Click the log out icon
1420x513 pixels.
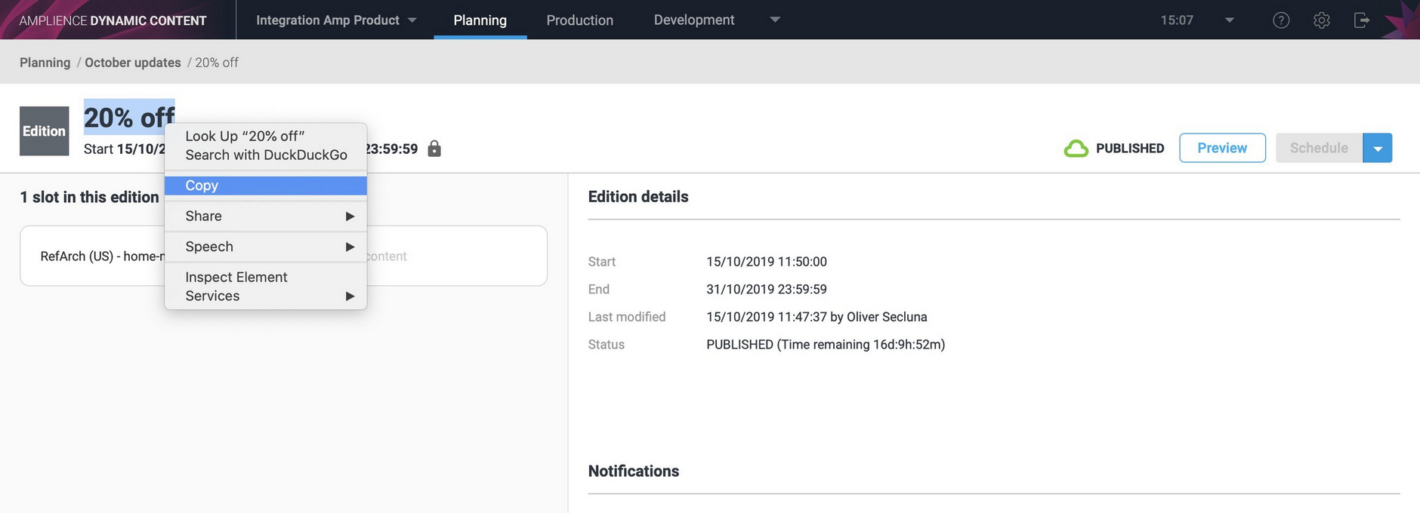[x=1361, y=20]
